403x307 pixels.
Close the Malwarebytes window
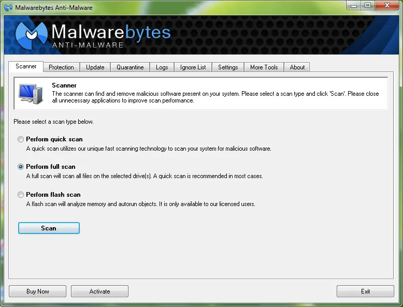[x=387, y=5]
